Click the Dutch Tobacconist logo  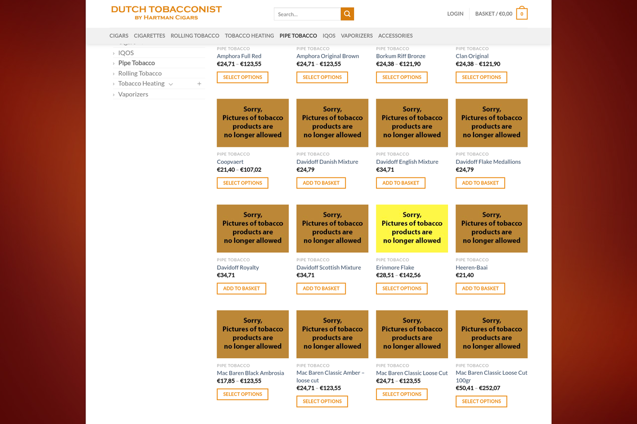(x=167, y=13)
